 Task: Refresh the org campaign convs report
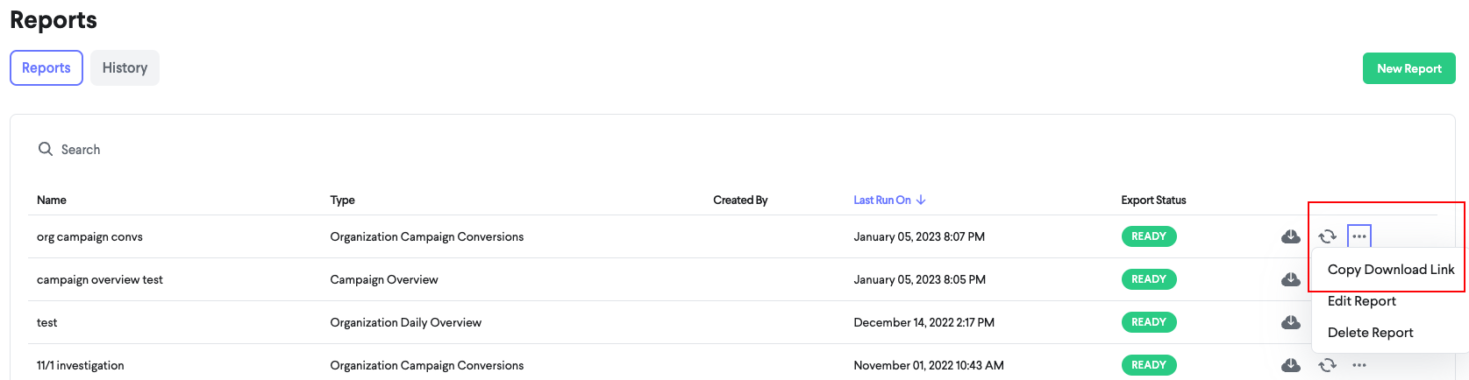[1327, 236]
